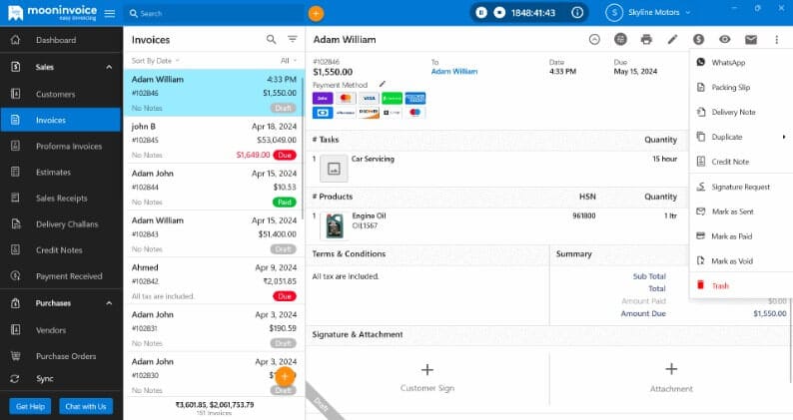793x420 pixels.
Task: Print the invoice
Action: (x=646, y=39)
